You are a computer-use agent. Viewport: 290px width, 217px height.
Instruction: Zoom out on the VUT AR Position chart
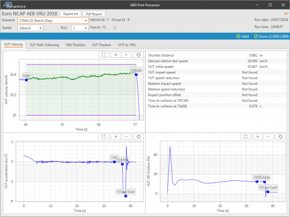coord(268,137)
